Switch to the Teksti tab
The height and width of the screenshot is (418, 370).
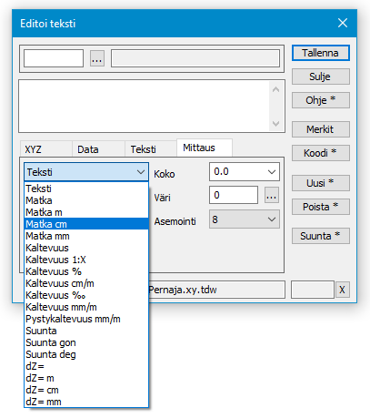pos(151,149)
